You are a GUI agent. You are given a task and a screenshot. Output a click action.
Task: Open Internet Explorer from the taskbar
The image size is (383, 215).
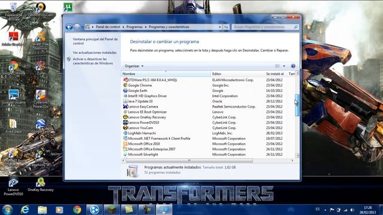click(25, 210)
